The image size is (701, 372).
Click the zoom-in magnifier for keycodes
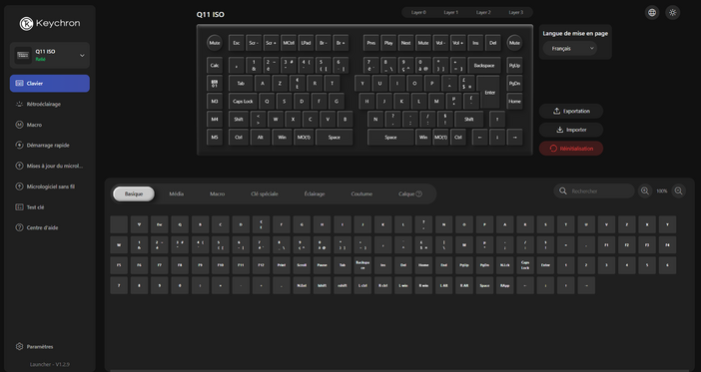pos(645,191)
